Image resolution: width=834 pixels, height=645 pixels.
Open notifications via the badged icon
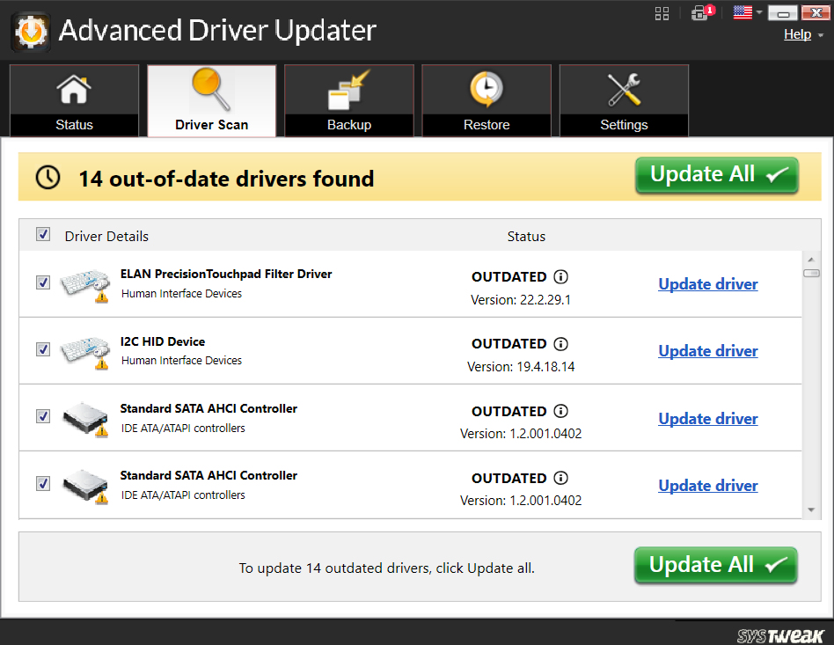[701, 13]
